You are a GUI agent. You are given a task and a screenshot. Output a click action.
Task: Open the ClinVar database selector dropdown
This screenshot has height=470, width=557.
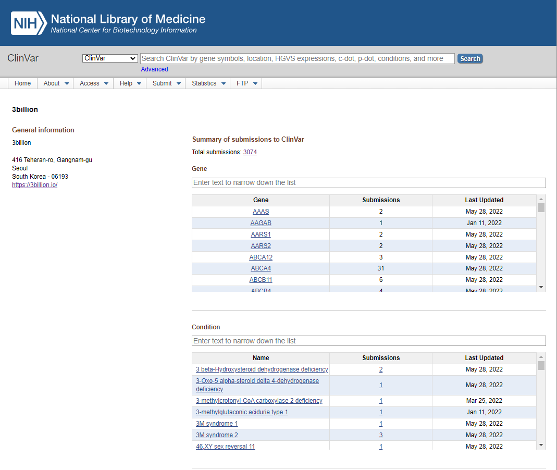(x=110, y=58)
